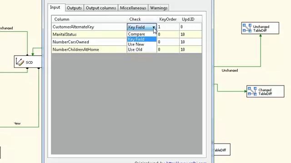Image resolution: width=291 pixels, height=163 pixels.
Task: Choose Key Field in the dropdown list
Action: click(142, 39)
